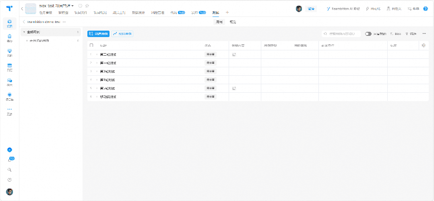Click the calendar icon in left sidebar

click(10, 66)
